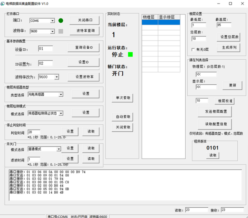Click 读取 for stop judgment time
This screenshot has height=218, width=248.
point(91,132)
